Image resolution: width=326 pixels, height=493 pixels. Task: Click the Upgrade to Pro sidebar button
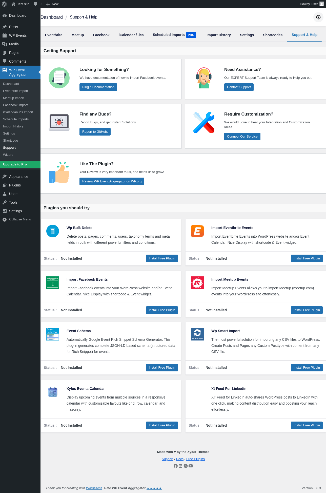click(20, 164)
